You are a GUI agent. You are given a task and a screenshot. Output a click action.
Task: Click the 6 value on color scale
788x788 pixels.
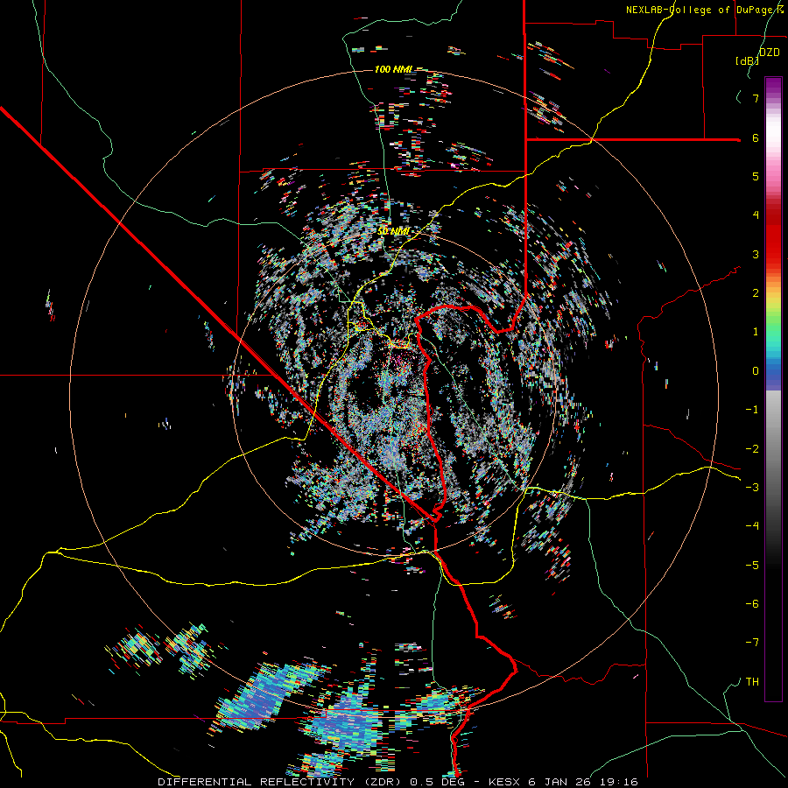[x=756, y=137]
